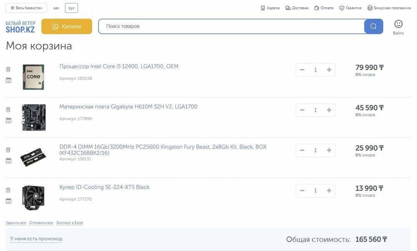Delete the ID-Cooling cooler from cart
This screenshot has height=251, width=417.
(x=8, y=190)
